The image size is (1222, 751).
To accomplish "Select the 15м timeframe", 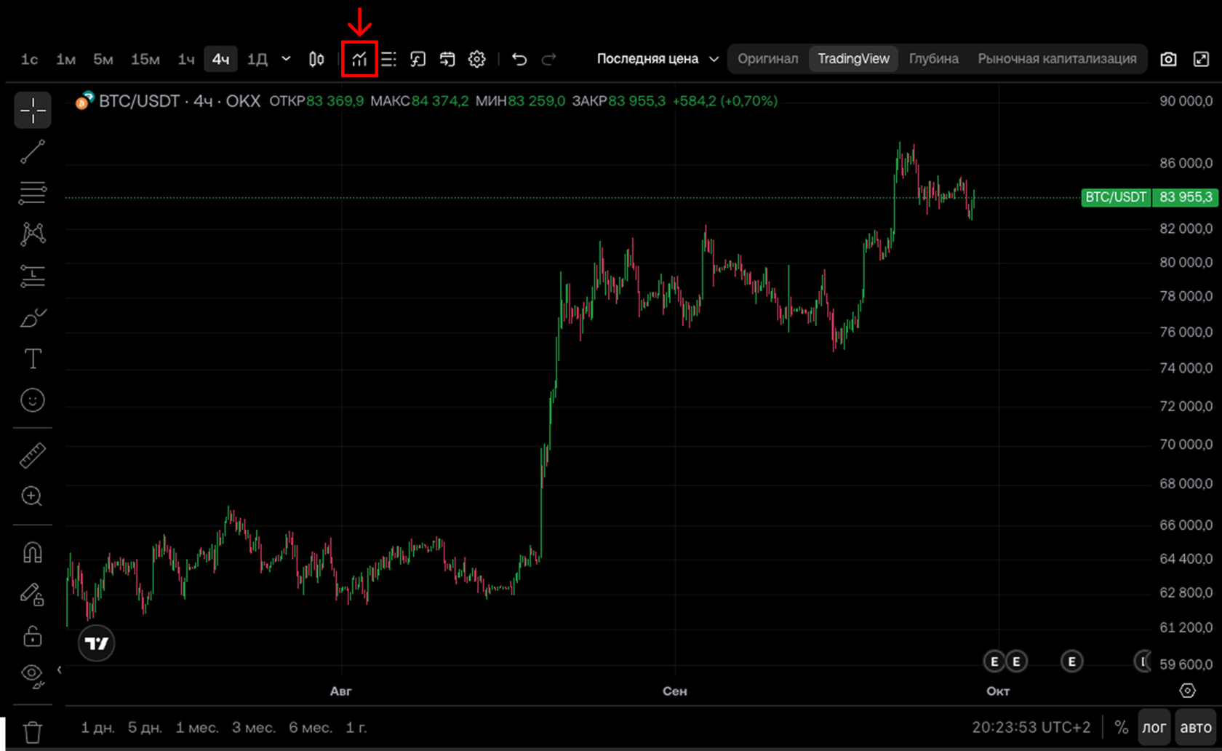I will (x=145, y=59).
